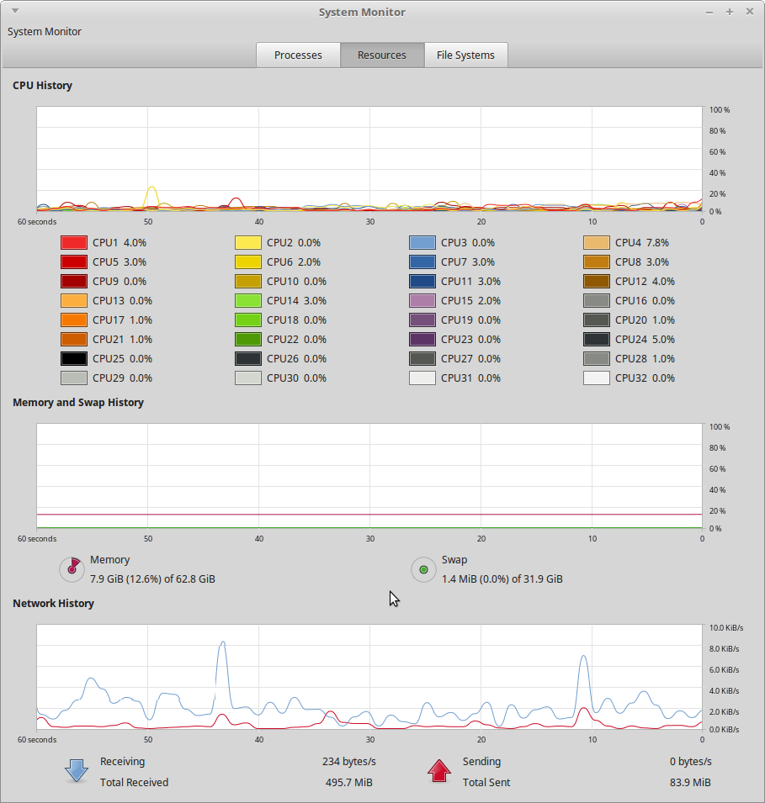This screenshot has height=803, width=765.
Task: Click the Swap pie color icon
Action: [x=424, y=569]
